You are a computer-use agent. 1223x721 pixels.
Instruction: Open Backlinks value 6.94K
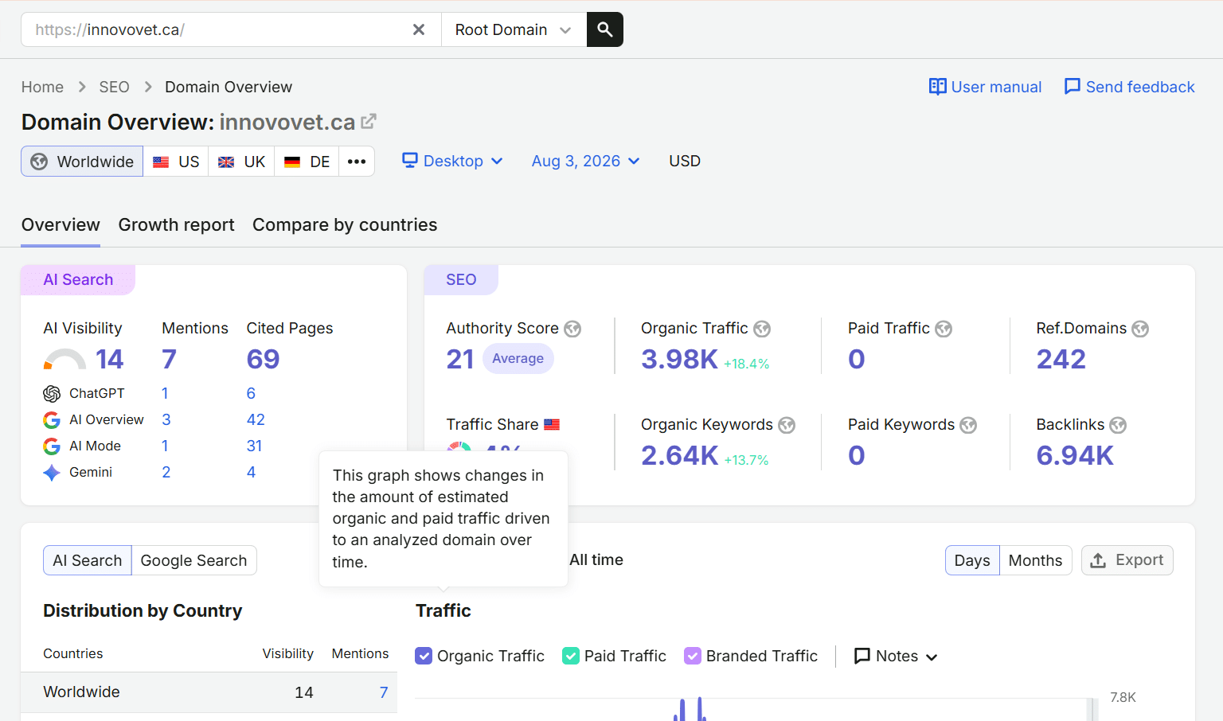(x=1074, y=455)
